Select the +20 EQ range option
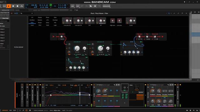 point(78,85)
